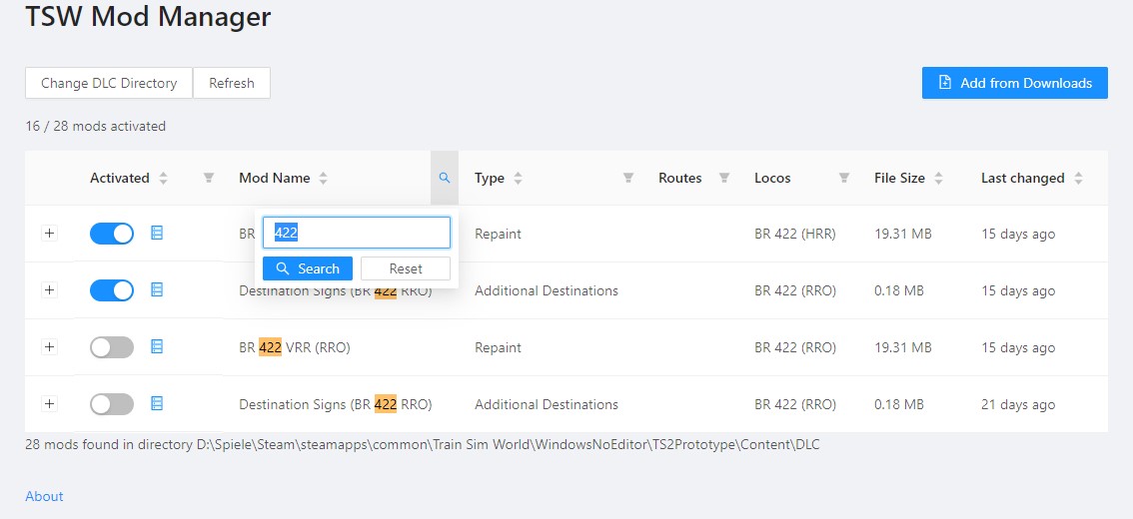Click the Add from Downloads button
The image size is (1133, 519).
(1014, 83)
